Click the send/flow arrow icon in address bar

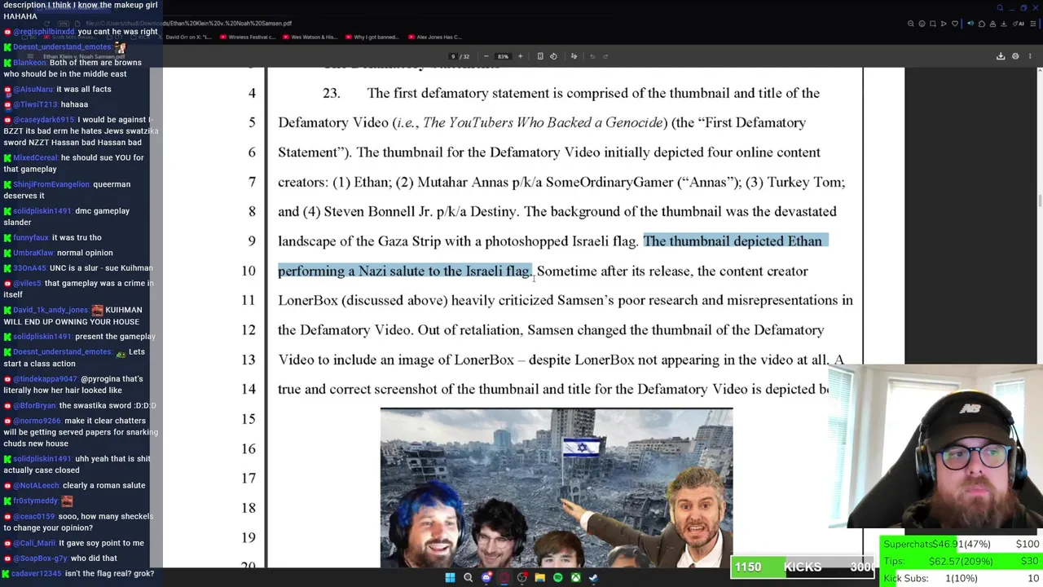pos(944,24)
